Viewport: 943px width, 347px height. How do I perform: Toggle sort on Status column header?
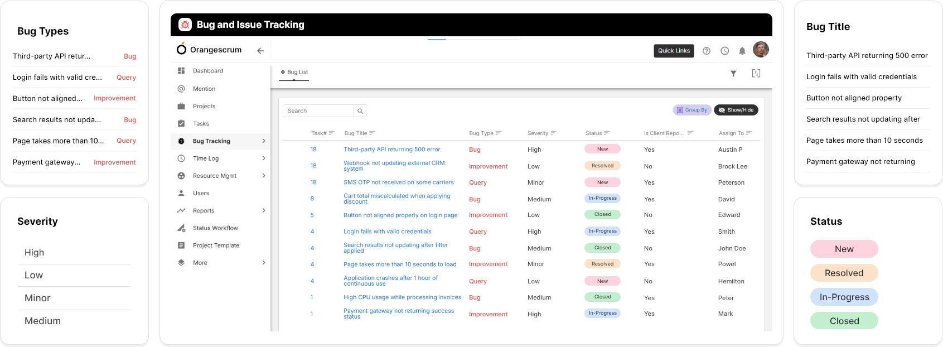point(597,133)
